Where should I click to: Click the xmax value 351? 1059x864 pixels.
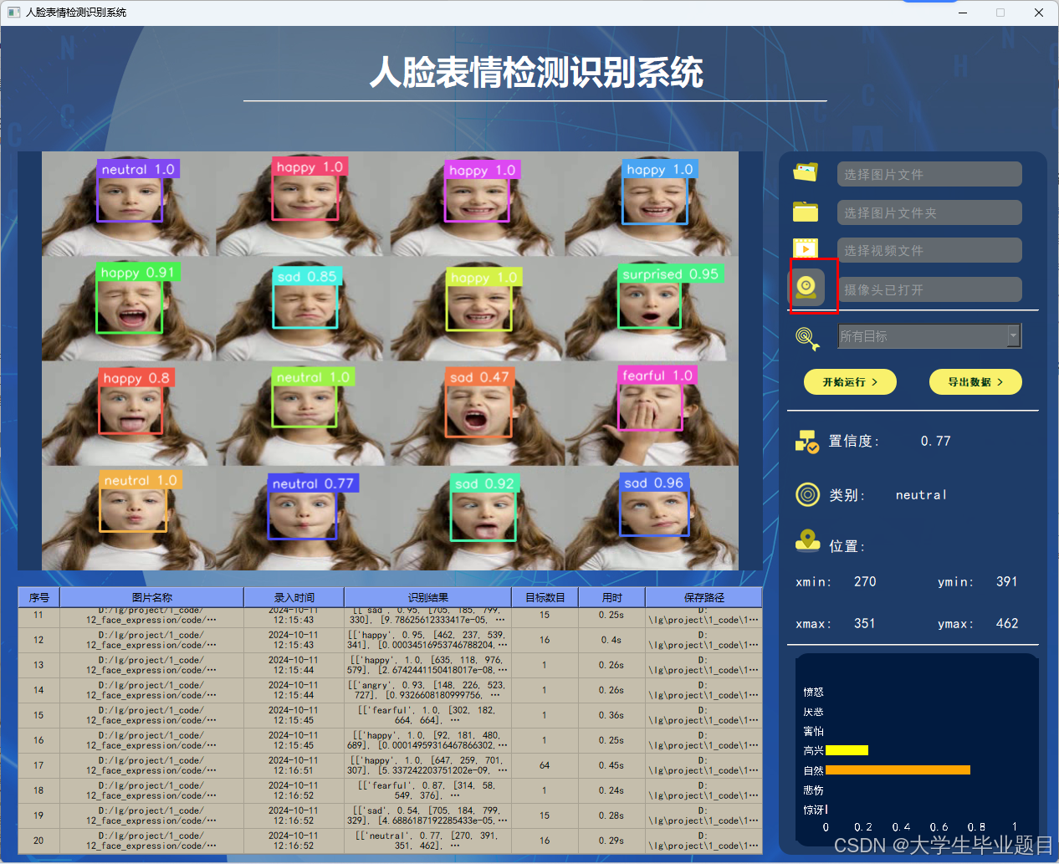[865, 623]
